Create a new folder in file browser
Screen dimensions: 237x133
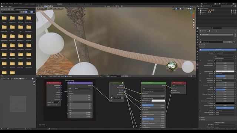tap(12, 9)
